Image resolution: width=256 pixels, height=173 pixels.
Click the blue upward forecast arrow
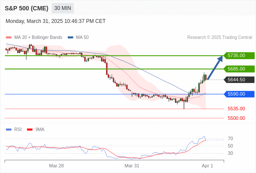tap(215, 67)
